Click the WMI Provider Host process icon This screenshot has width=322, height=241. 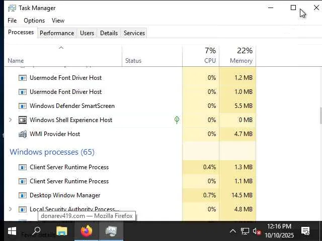22,134
